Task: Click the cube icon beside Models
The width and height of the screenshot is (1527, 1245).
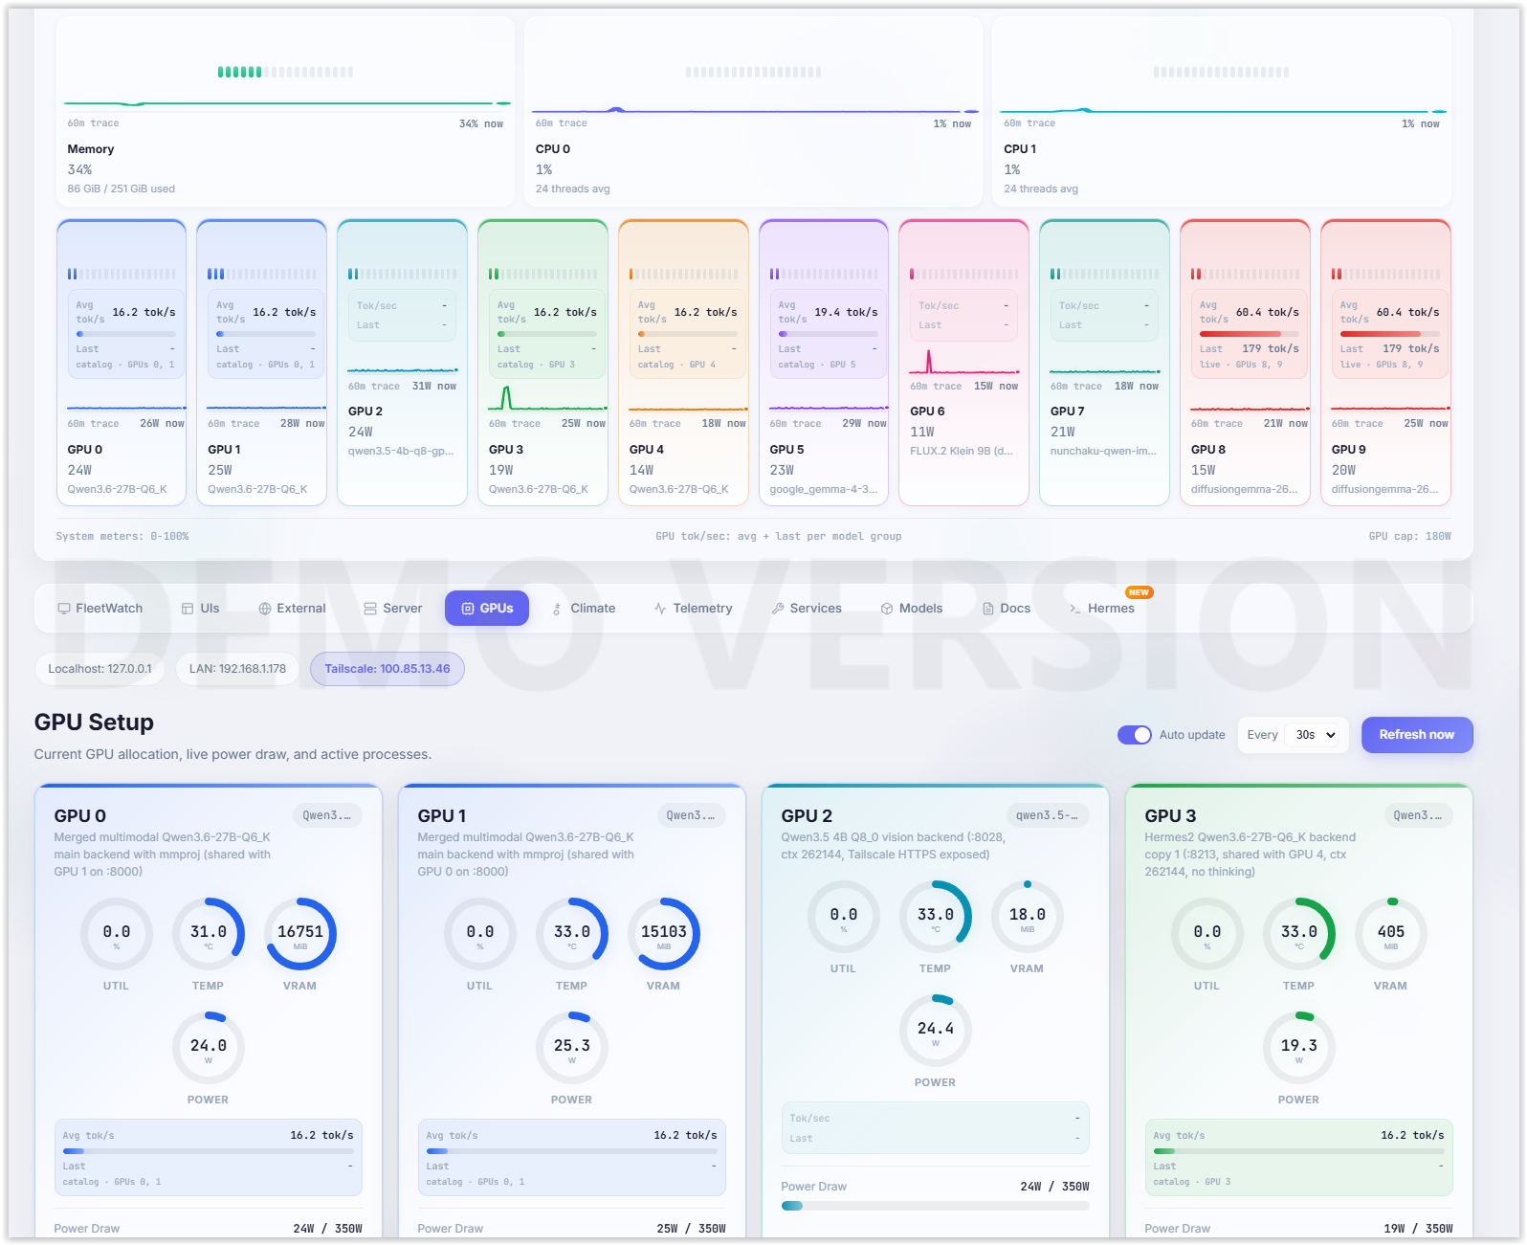Action: point(887,609)
